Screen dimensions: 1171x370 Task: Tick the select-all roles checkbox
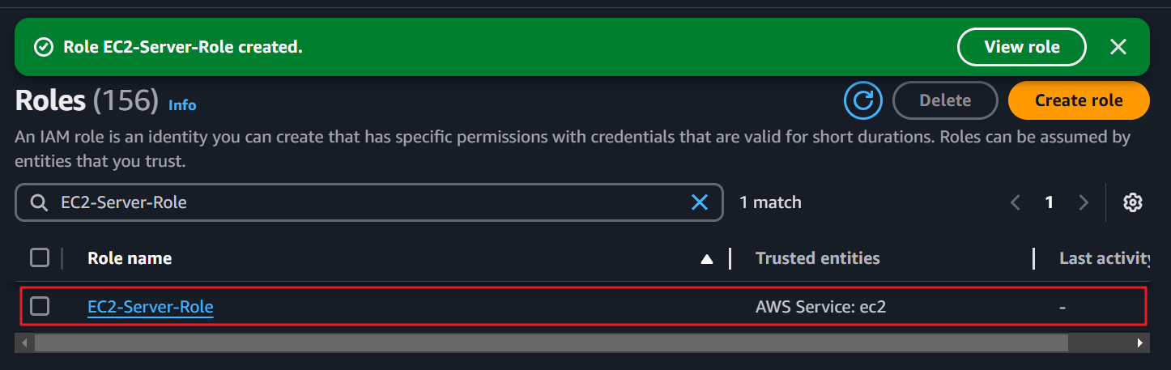coord(40,258)
